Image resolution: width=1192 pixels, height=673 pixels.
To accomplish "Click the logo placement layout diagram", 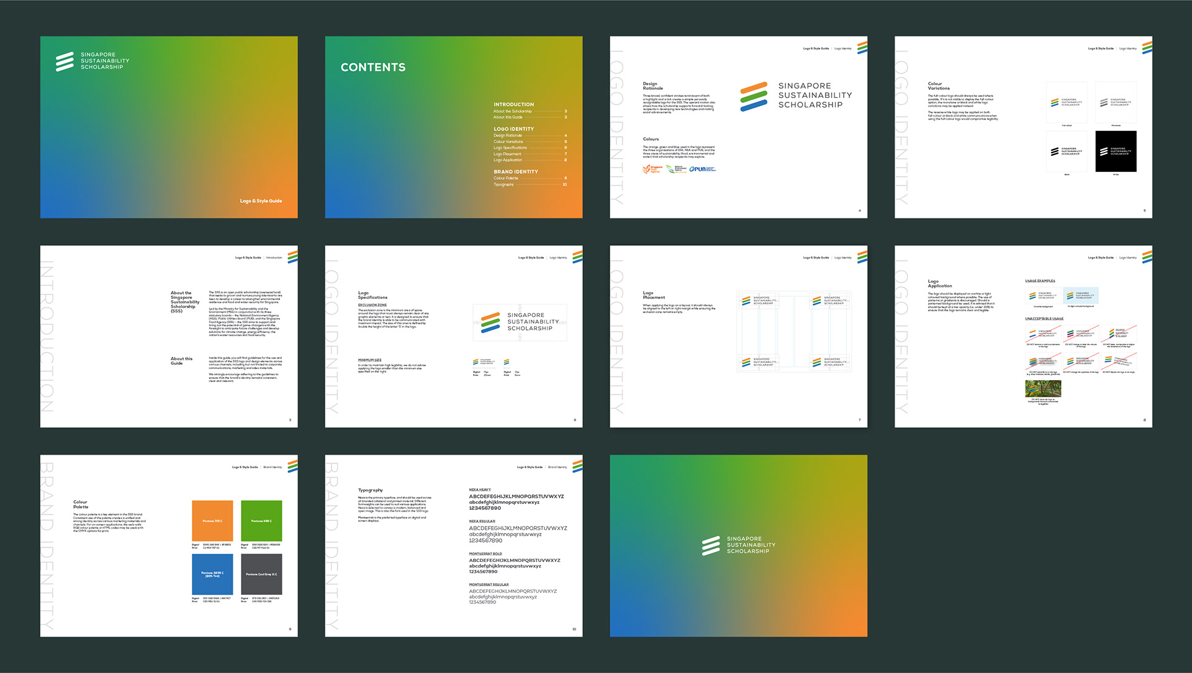I will click(x=794, y=331).
